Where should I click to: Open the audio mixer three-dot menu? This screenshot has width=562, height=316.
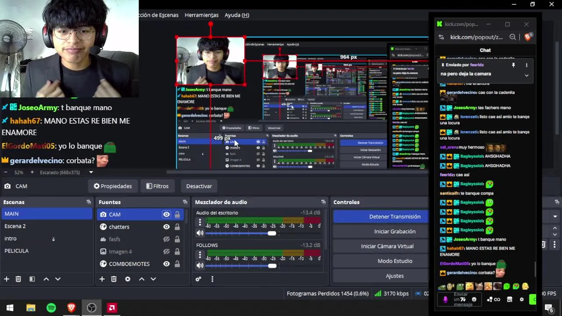pos(212,279)
